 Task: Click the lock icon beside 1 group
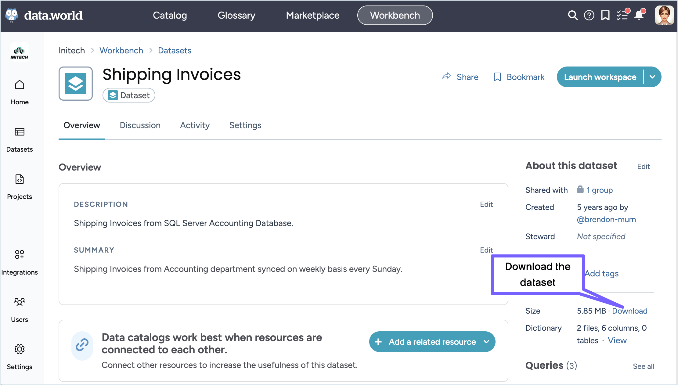(580, 189)
